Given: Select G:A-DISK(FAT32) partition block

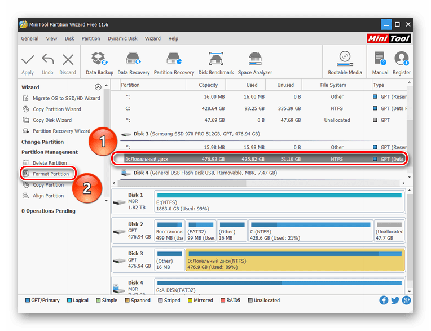Looking at the screenshot, I should 280,286.
